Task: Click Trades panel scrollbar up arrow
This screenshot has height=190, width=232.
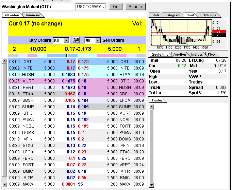Action: (x=151, y=107)
